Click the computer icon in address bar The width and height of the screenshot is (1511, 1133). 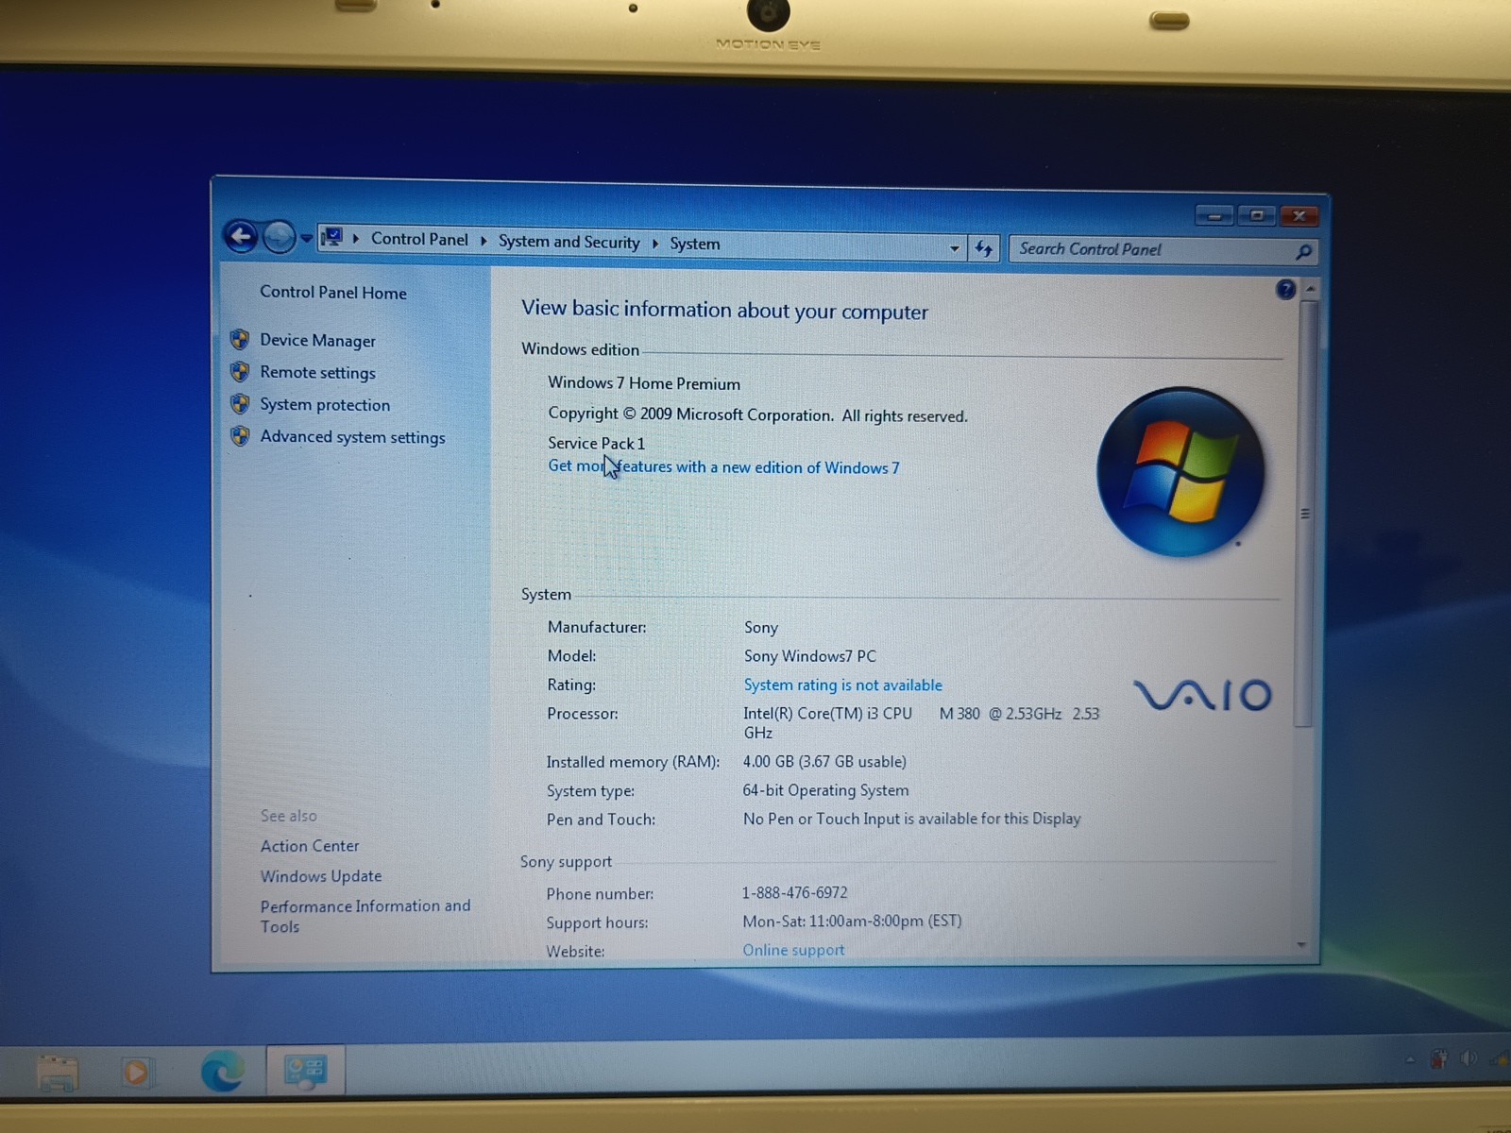pos(331,238)
